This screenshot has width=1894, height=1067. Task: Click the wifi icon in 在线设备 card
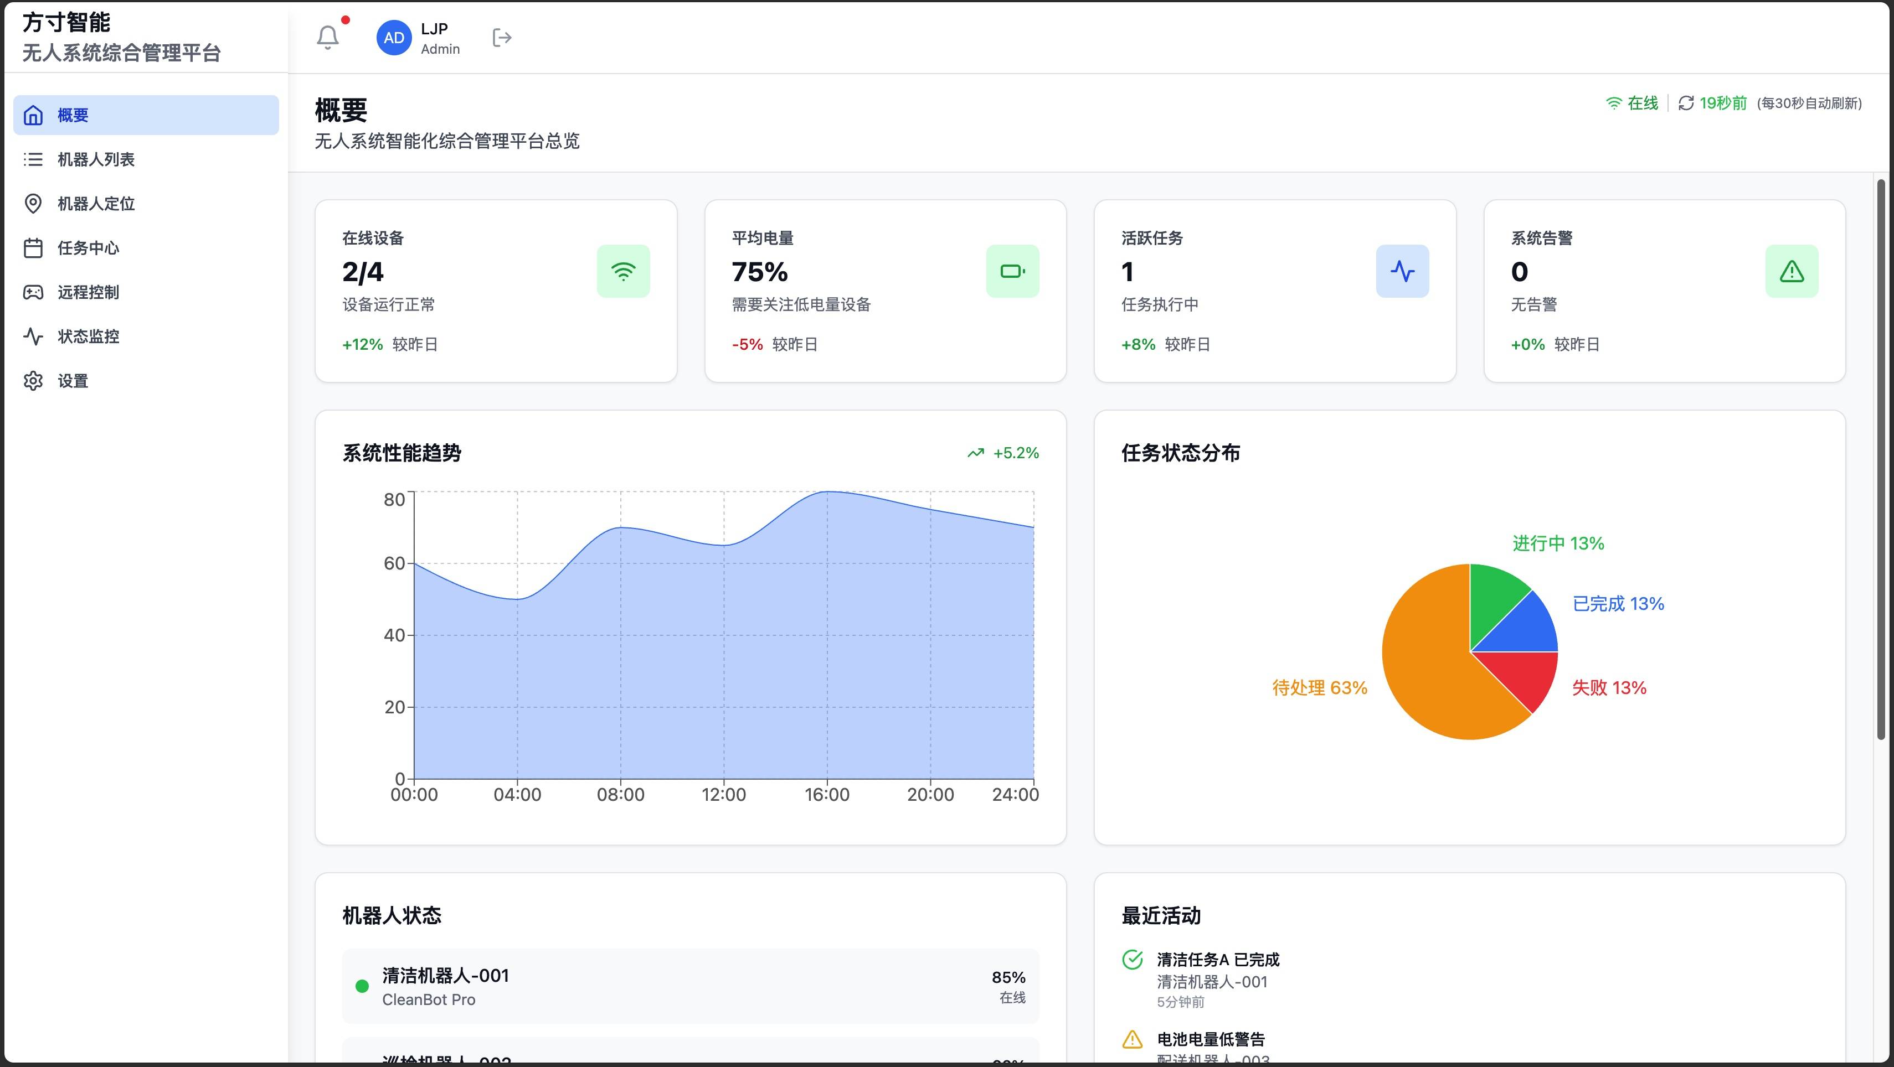tap(623, 271)
